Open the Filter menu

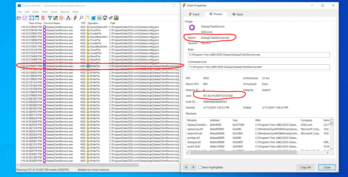(x=45, y=12)
